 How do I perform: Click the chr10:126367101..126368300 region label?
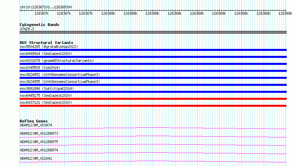pos(46,7)
